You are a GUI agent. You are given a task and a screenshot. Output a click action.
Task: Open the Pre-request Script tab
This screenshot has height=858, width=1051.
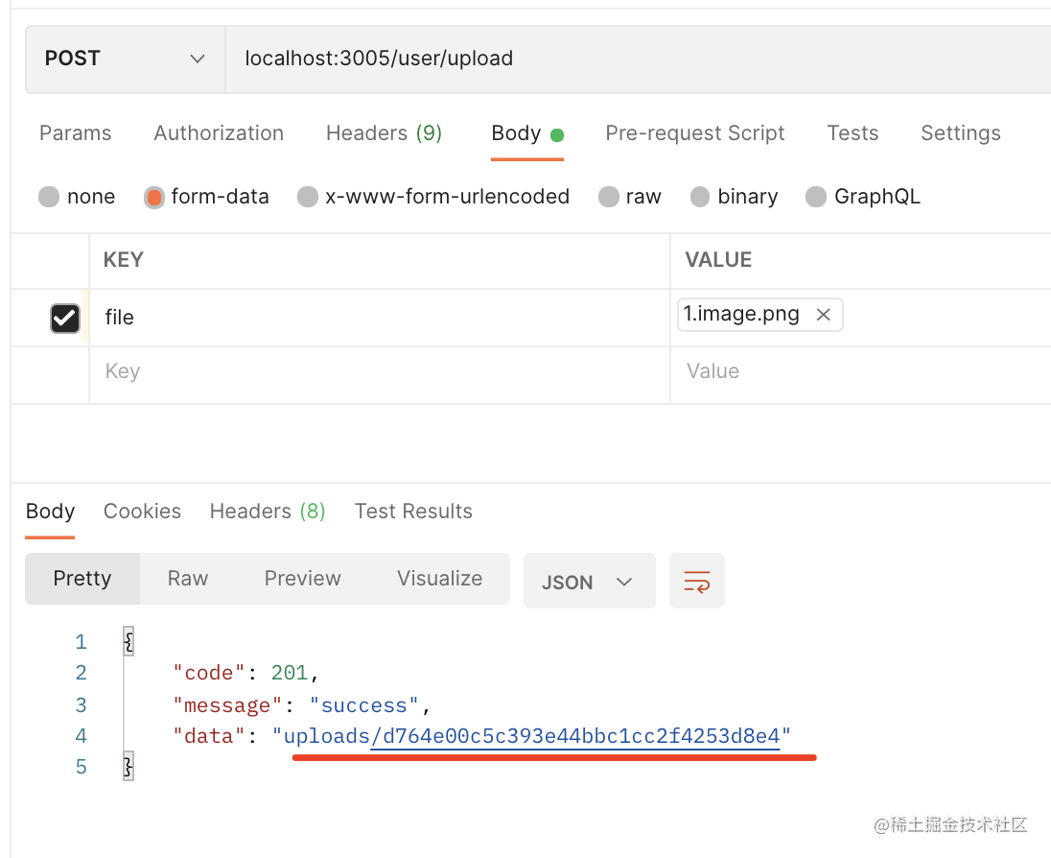click(694, 133)
